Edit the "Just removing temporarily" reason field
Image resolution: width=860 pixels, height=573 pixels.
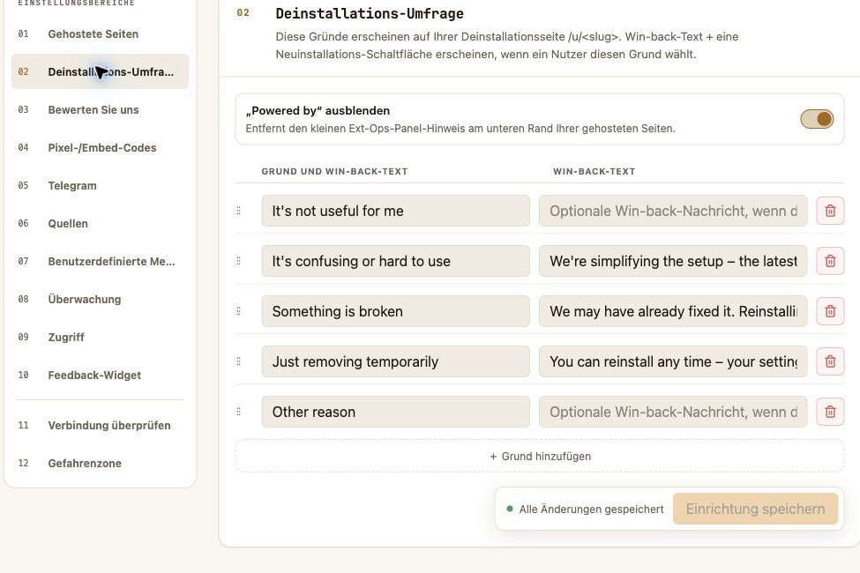pyautogui.click(x=395, y=361)
